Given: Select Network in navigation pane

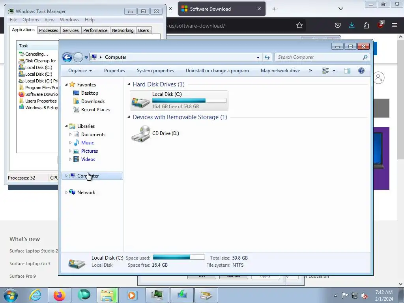Looking at the screenshot, I should coord(86,192).
